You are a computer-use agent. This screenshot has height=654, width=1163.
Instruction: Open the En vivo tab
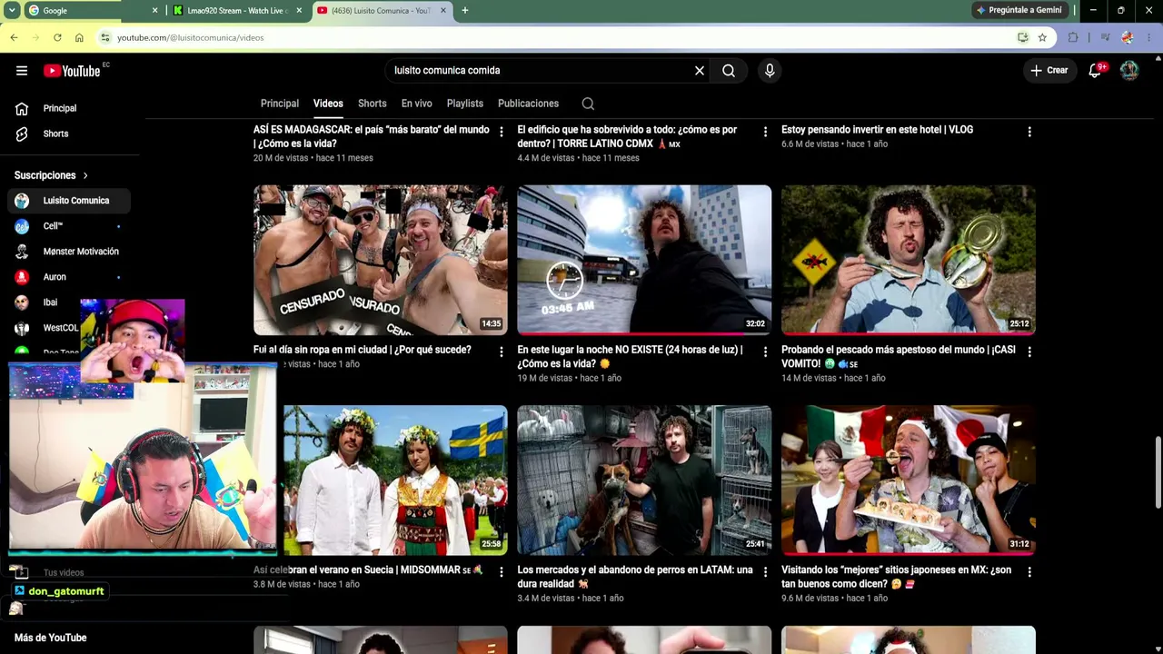click(x=417, y=104)
